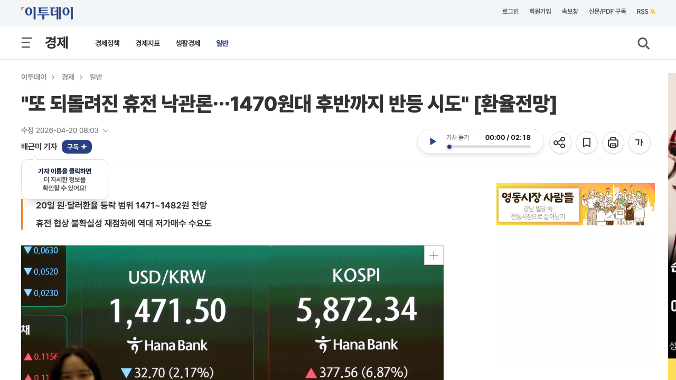Click subheading '20일 원·달러환율 등락 범위' line
This screenshot has width=676, height=380.
[121, 205]
